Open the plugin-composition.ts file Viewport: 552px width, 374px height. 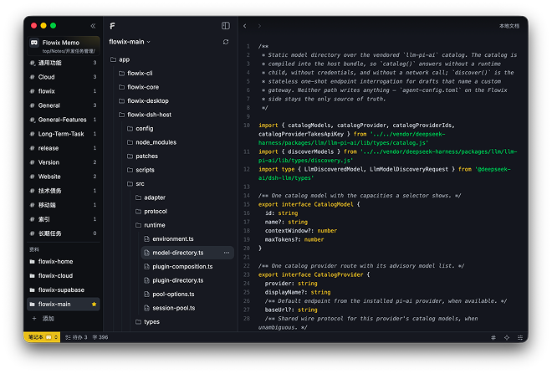pyautogui.click(x=178, y=267)
